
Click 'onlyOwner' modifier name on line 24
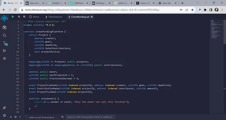tap(48, 99)
